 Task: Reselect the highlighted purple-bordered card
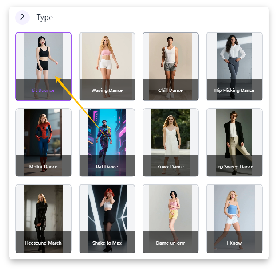[x=43, y=66]
